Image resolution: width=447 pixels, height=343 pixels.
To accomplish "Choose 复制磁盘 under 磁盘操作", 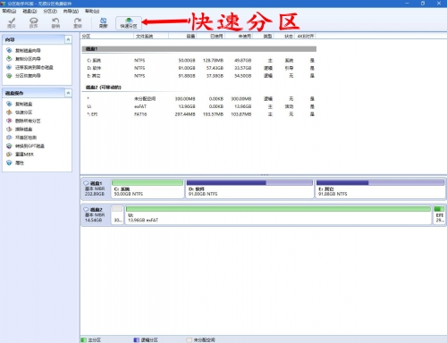I will [20, 104].
